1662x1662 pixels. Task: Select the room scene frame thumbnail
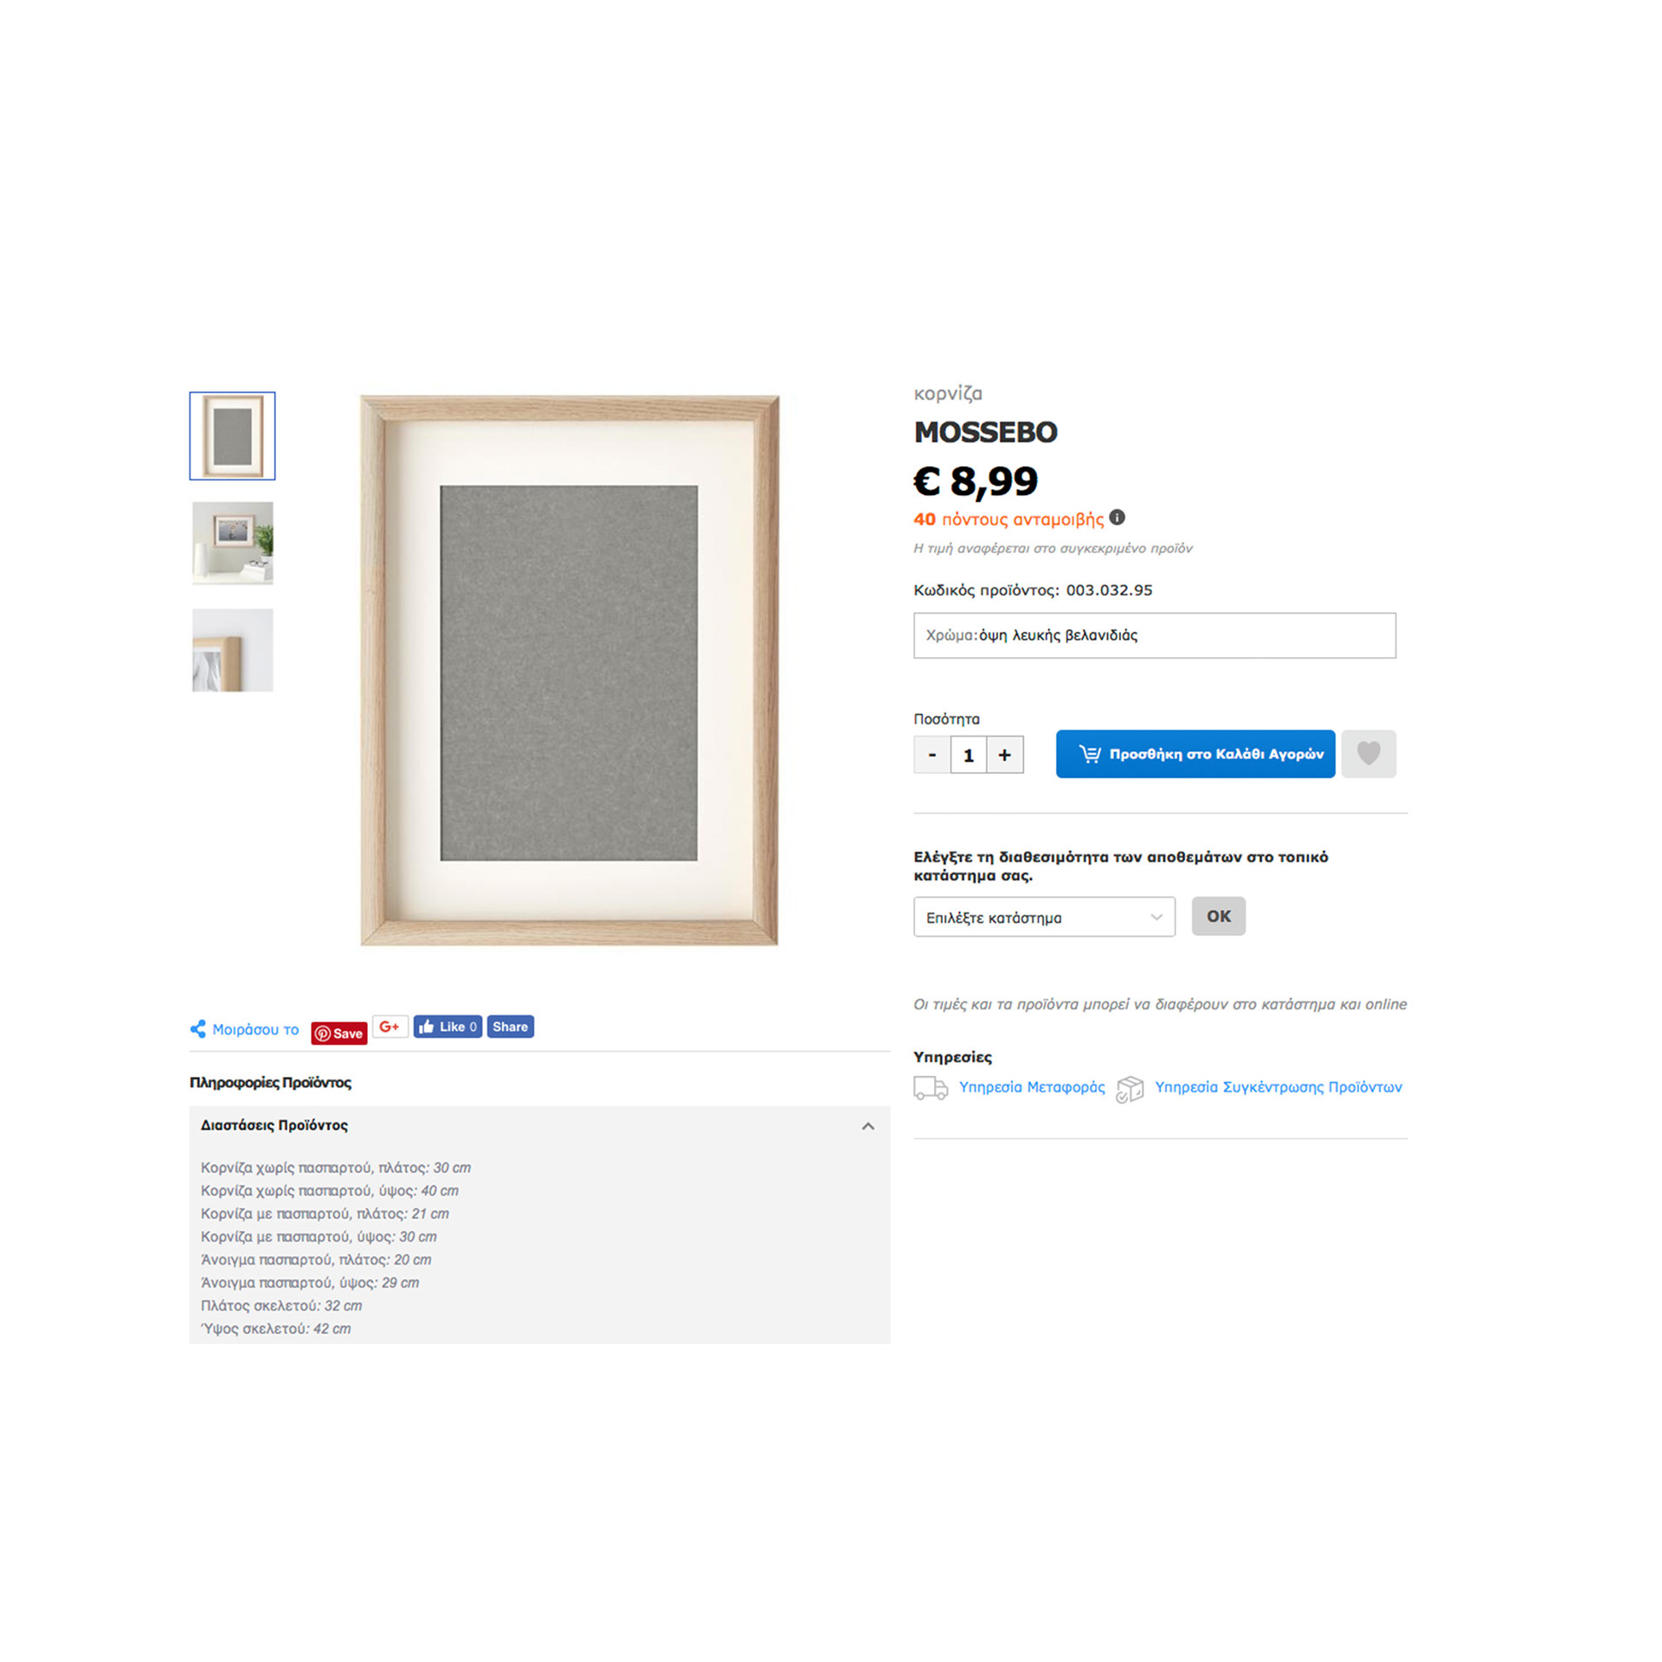click(232, 543)
